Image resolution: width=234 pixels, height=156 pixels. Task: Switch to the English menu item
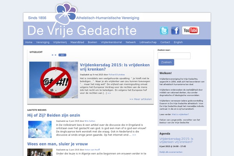tap(178, 42)
